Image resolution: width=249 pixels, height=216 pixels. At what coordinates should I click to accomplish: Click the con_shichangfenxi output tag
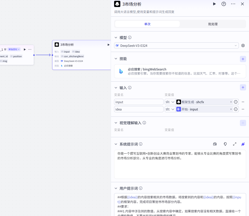tap(72, 56)
